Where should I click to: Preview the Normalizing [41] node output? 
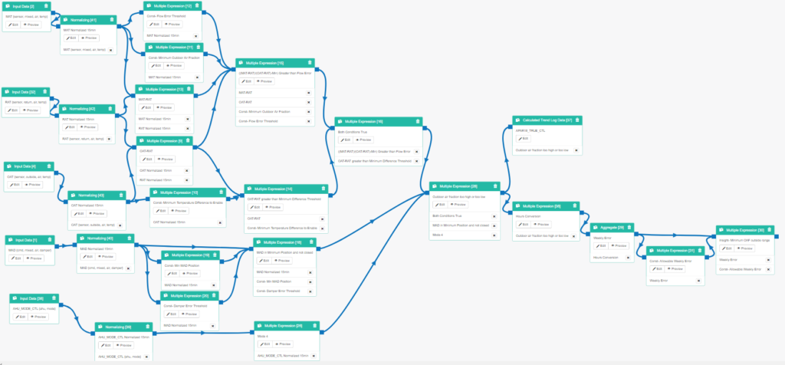click(x=90, y=38)
